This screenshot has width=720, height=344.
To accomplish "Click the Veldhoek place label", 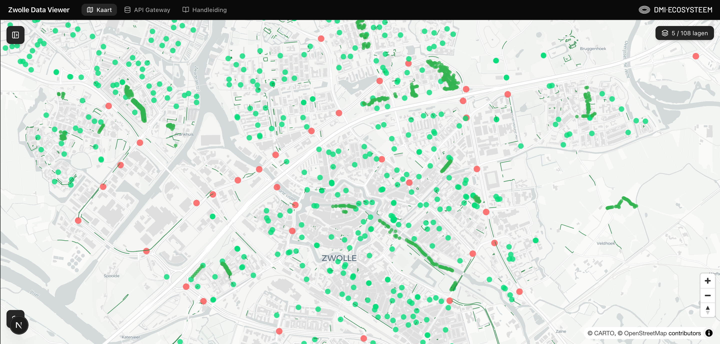I will (x=606, y=243).
